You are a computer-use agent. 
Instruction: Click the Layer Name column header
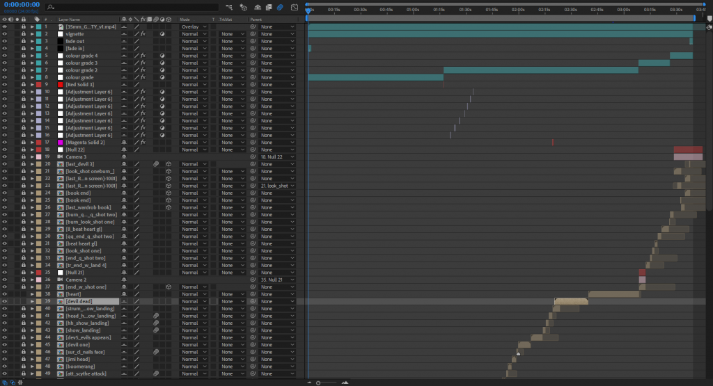[69, 19]
